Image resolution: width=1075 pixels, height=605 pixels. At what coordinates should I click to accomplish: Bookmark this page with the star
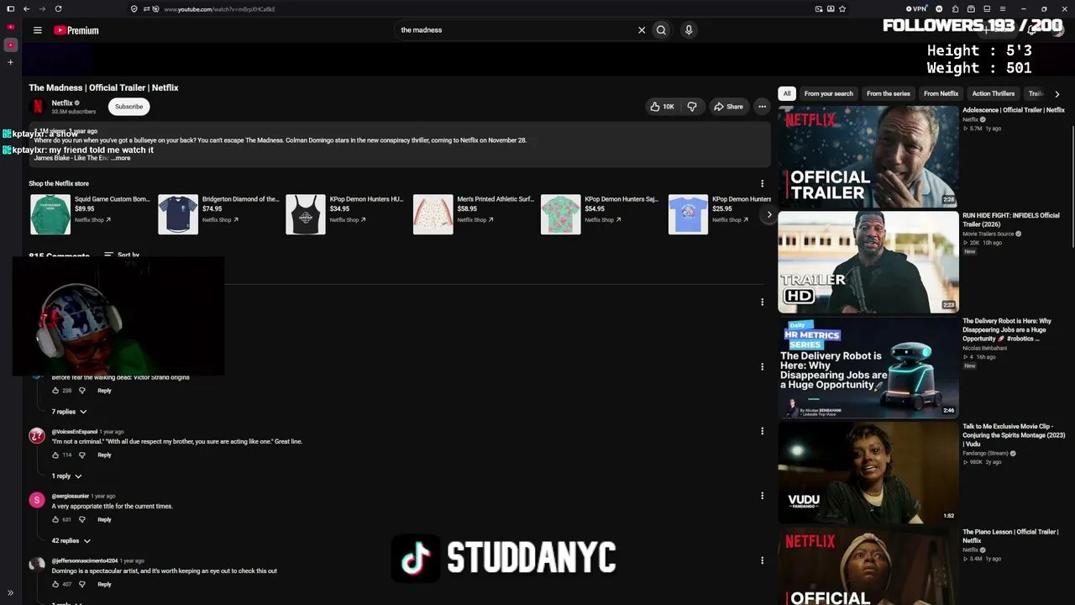842,9
